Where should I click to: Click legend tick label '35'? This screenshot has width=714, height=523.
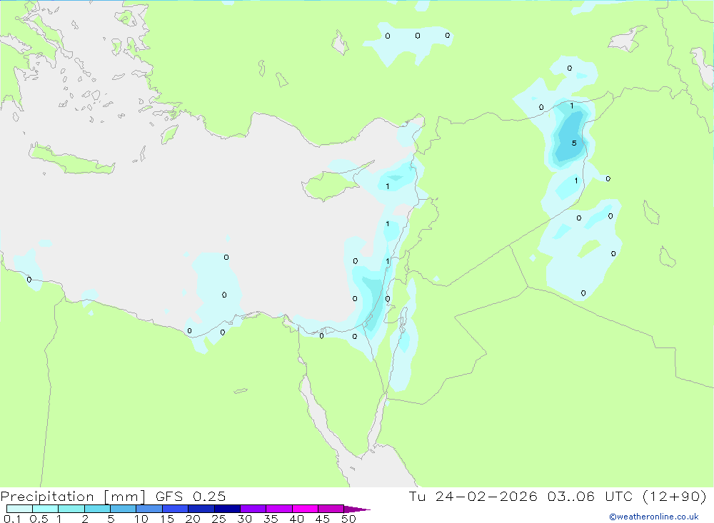[271, 519]
